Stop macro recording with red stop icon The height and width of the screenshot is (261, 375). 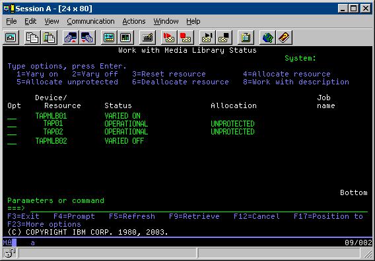[186, 38]
